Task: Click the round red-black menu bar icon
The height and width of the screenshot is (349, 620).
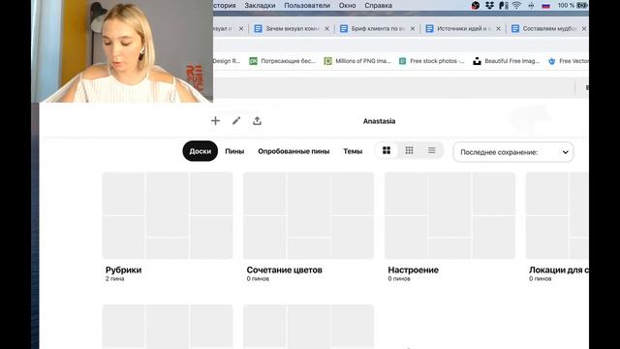Action: 476,5
